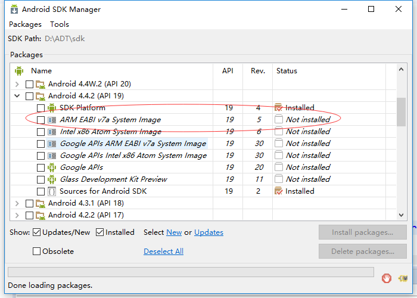Check the Android 4.4W.2 (API 20) checkbox
Screen dimensions: 417x298
29,85
